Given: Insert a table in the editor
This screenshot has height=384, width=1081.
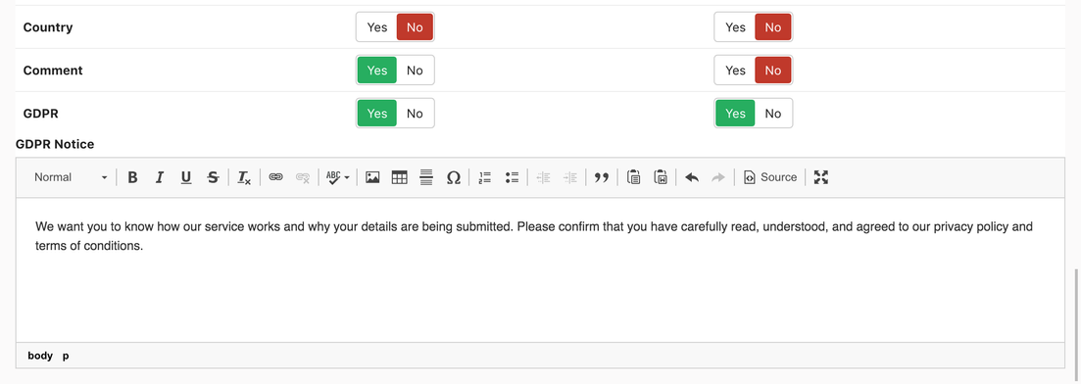Looking at the screenshot, I should pyautogui.click(x=399, y=177).
